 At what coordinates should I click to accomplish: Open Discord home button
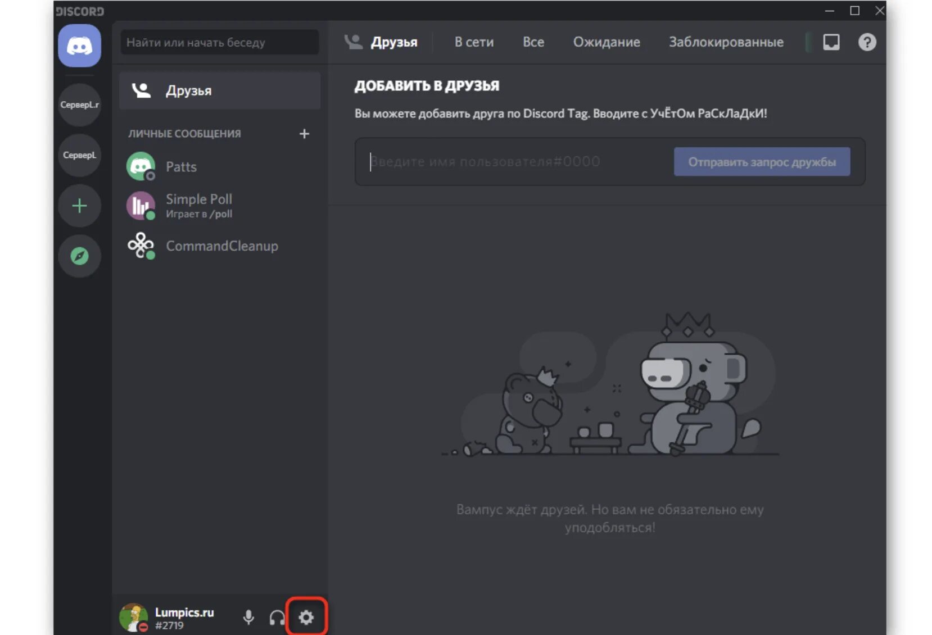pos(79,46)
